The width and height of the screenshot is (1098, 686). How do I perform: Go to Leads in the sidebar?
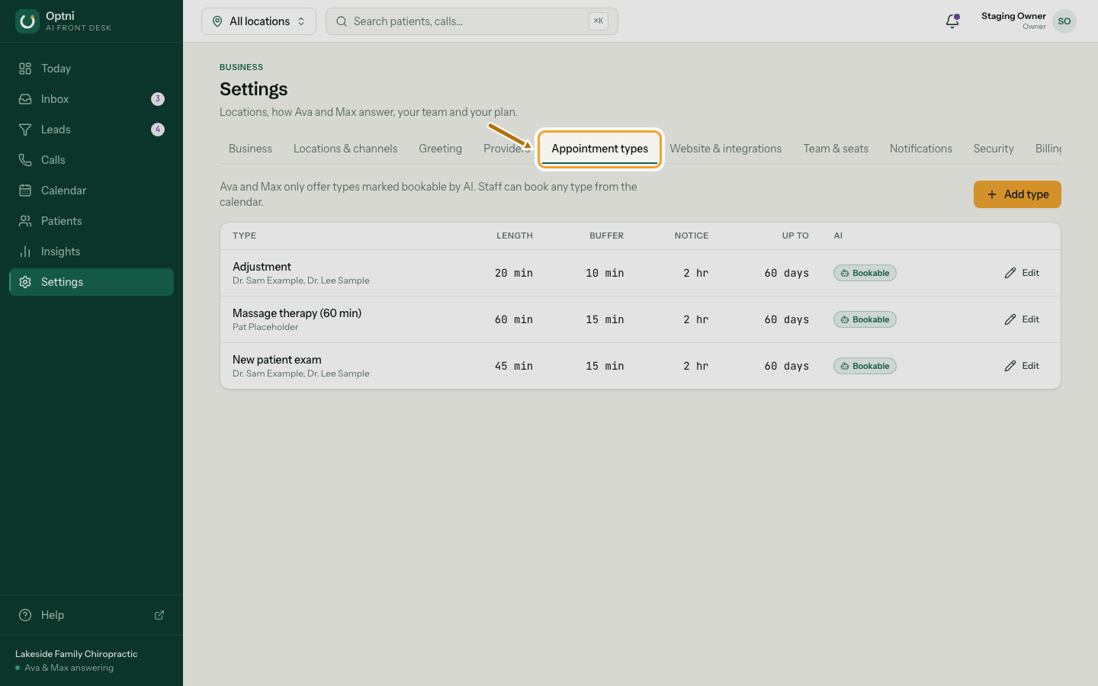click(91, 130)
